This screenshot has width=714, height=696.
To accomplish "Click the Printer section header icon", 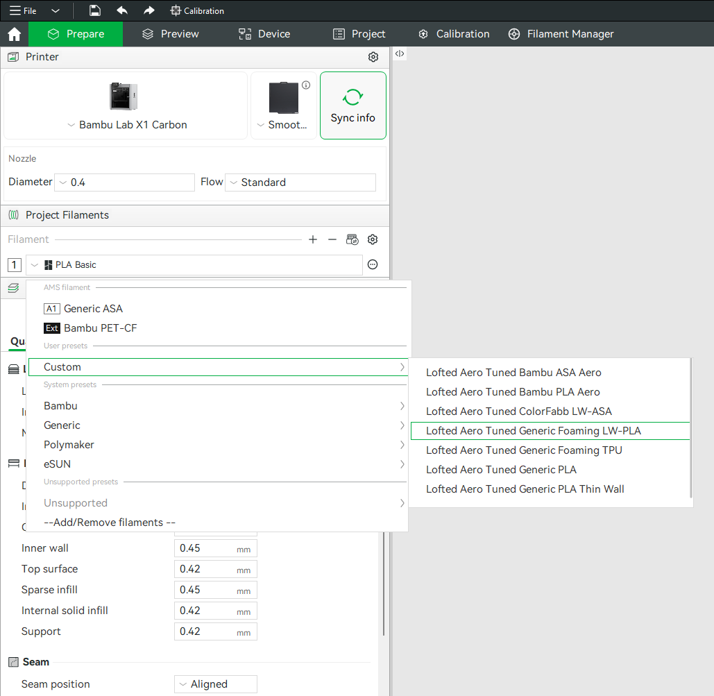I will click(x=14, y=57).
